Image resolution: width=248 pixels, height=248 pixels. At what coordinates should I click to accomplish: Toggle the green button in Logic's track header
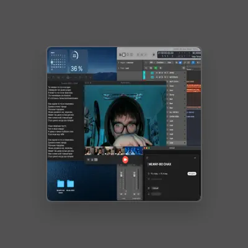[156, 68]
